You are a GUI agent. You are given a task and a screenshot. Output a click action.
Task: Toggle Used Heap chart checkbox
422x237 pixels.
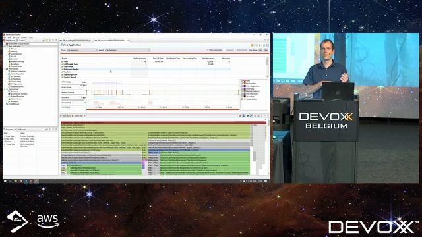pyautogui.click(x=242, y=89)
